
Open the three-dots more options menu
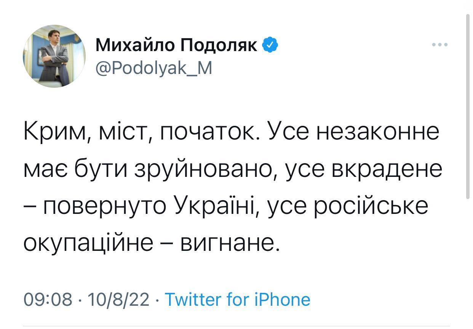[x=440, y=45]
